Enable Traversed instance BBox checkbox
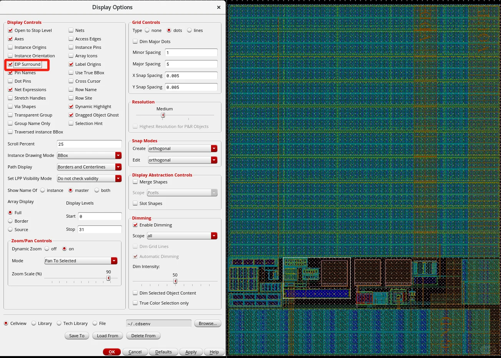Viewport: 501px width, 358px height. pos(10,132)
